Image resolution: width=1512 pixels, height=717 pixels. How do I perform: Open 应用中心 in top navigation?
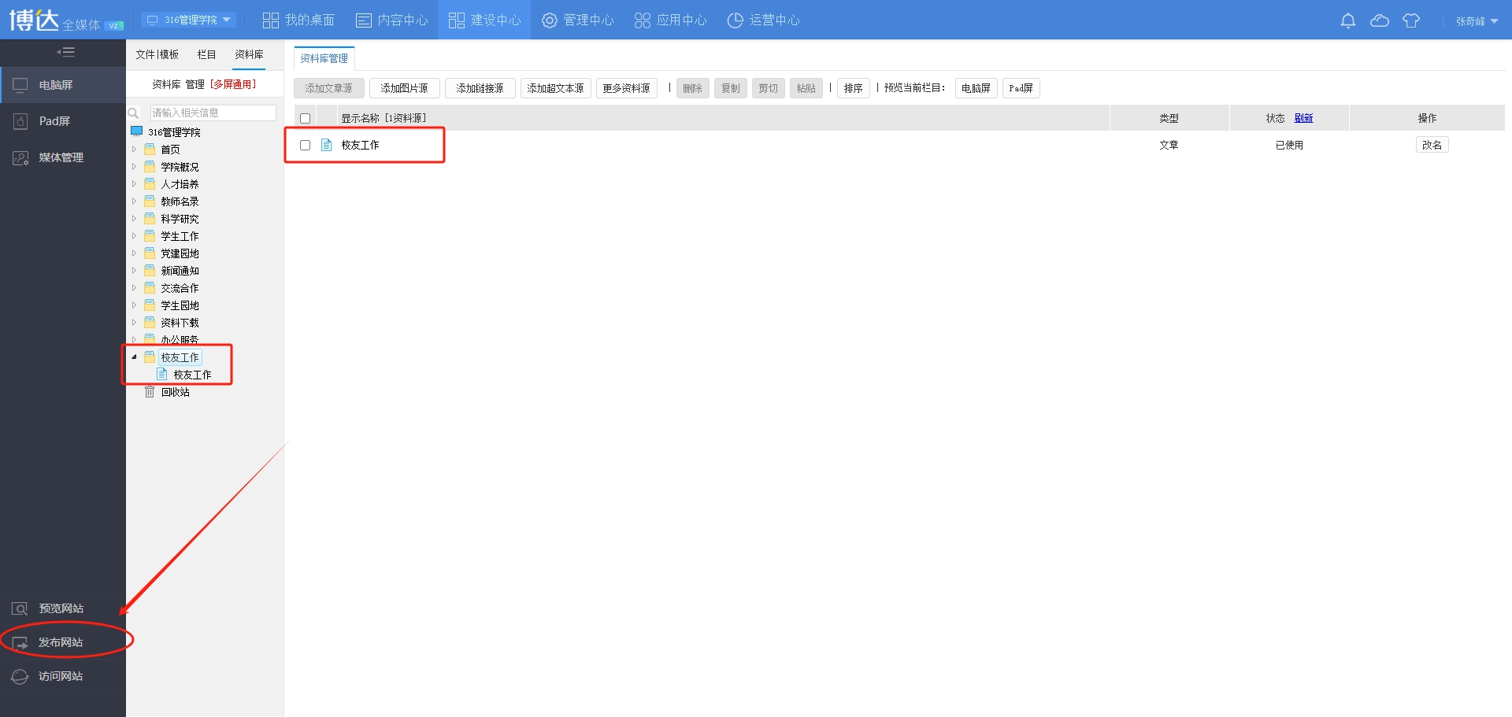(x=671, y=20)
